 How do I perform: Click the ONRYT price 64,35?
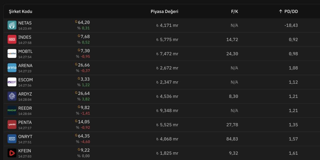tap(84, 136)
